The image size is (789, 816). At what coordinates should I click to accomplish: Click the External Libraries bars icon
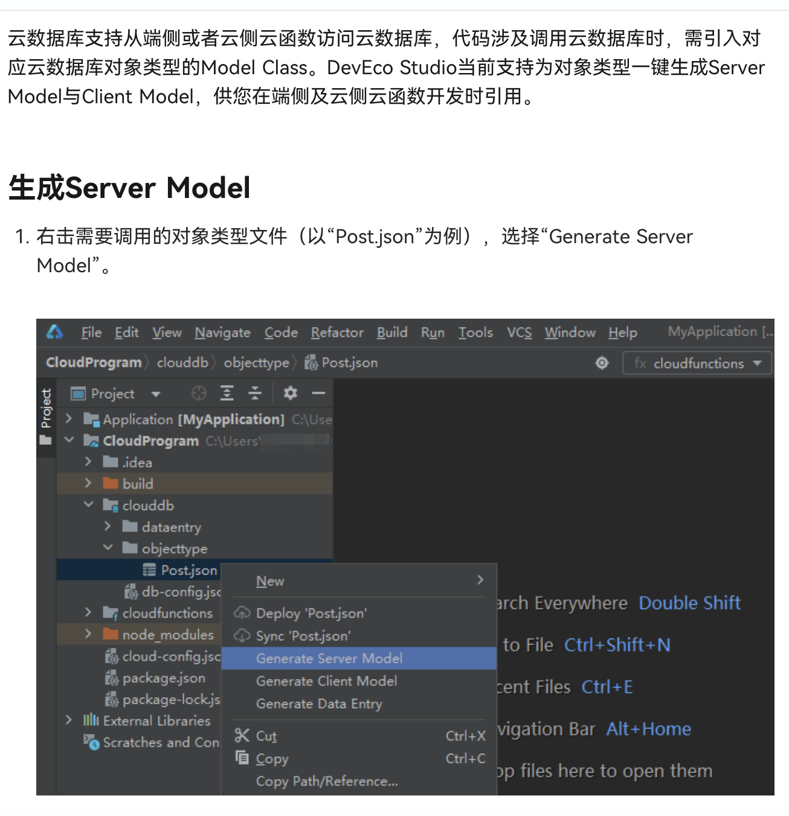91,720
